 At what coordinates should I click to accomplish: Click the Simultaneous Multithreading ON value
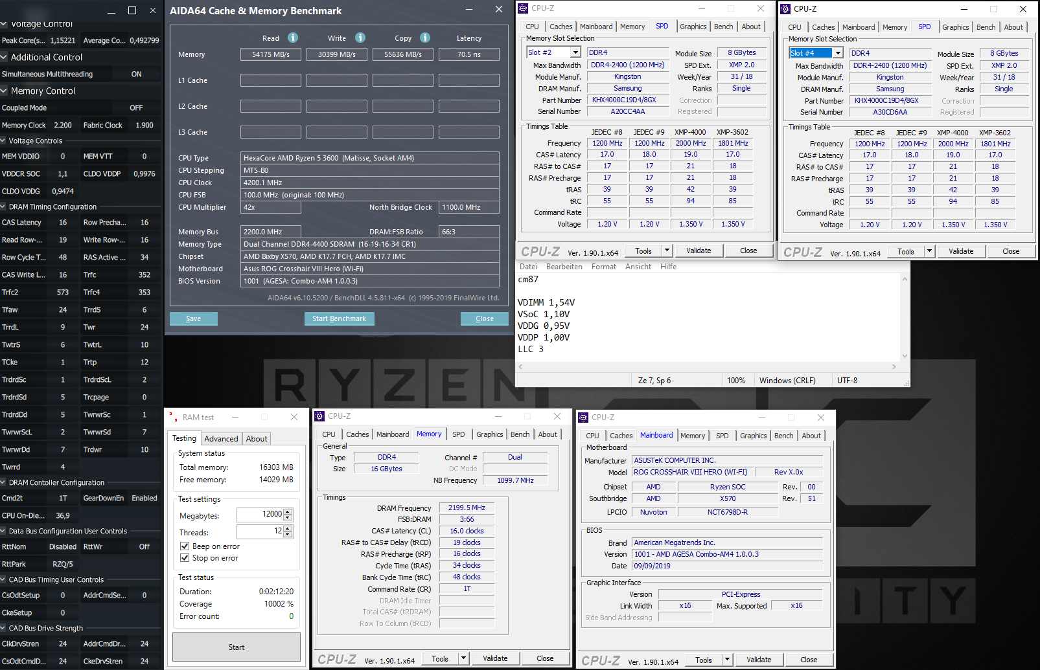point(136,74)
